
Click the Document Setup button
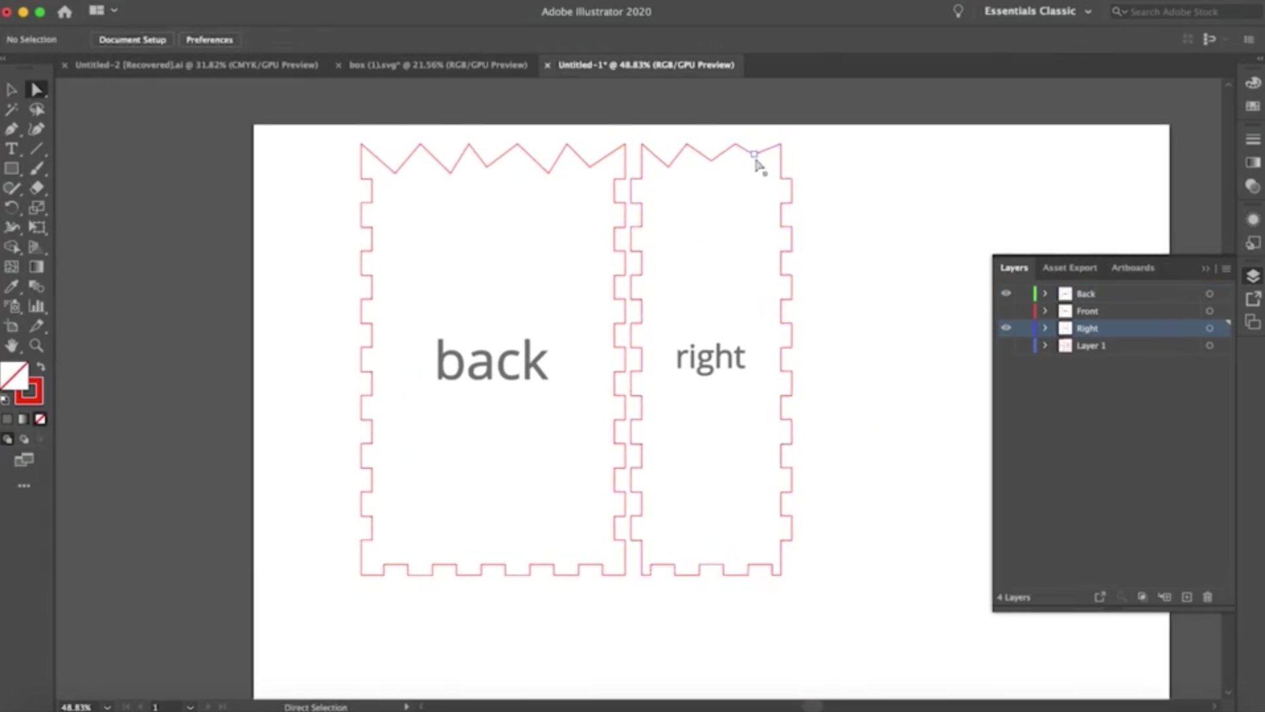(x=132, y=40)
